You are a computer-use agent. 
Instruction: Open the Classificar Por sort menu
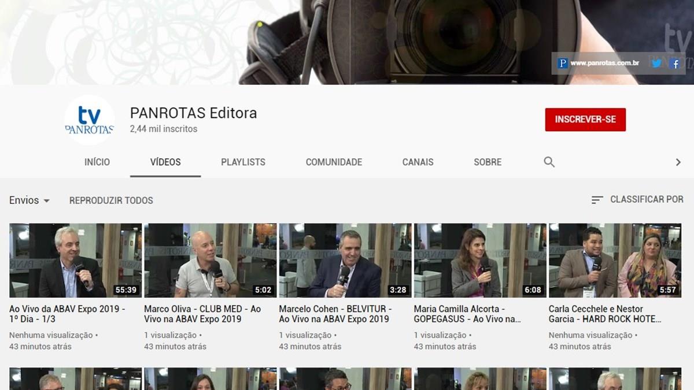(637, 199)
